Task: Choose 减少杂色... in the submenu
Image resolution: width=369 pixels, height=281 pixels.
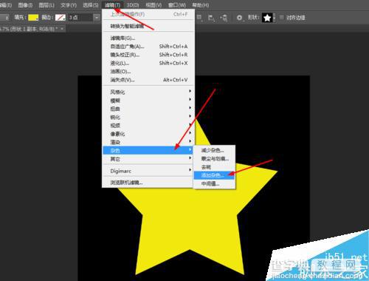Action: pos(214,150)
